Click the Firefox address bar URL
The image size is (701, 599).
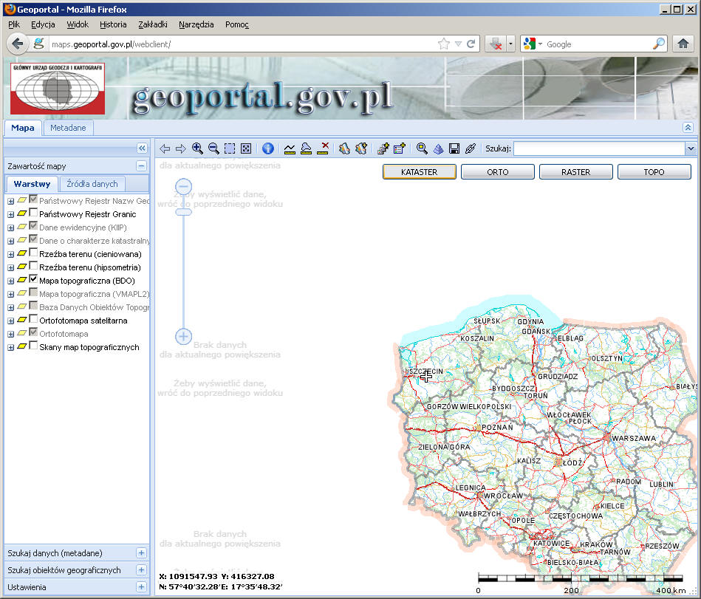click(x=111, y=44)
